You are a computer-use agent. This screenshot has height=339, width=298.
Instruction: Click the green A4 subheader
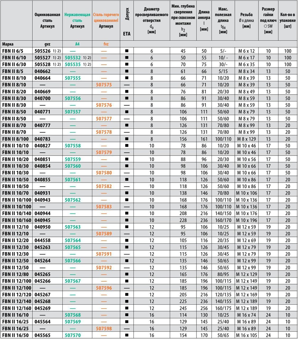(77, 44)
